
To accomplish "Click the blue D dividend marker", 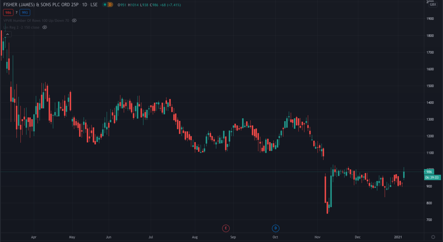I will [x=275, y=228].
